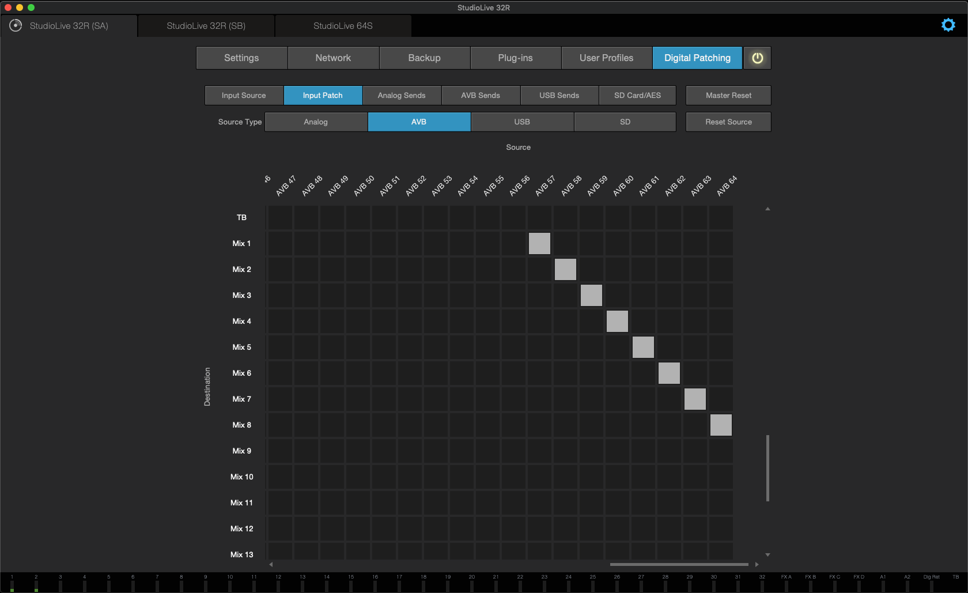Patch AVB 64 to Mix 12

[x=721, y=528]
